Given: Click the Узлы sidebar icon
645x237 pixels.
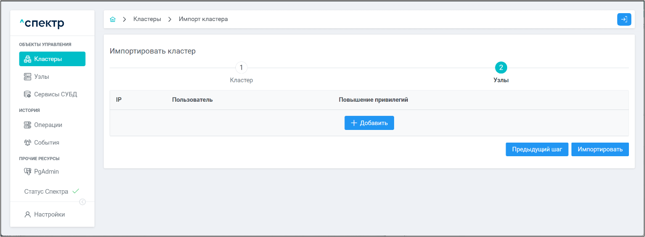Looking at the screenshot, I should pyautogui.click(x=27, y=77).
